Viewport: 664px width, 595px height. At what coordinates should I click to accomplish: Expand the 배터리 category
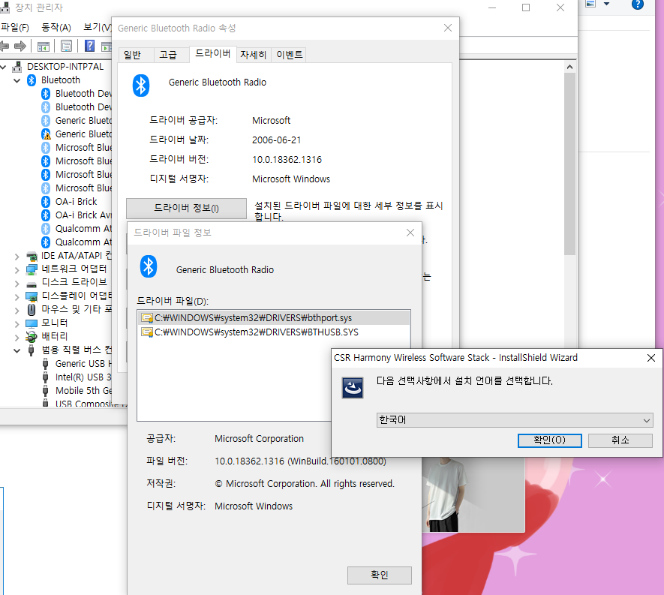(17, 338)
